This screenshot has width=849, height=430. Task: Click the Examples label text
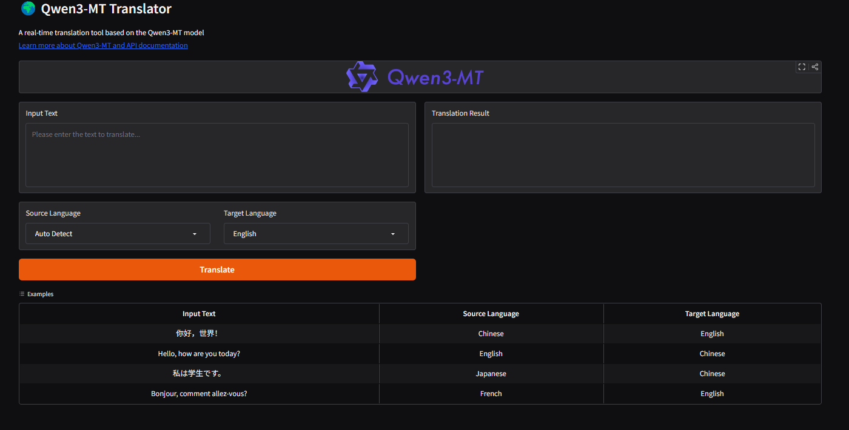[x=40, y=294]
